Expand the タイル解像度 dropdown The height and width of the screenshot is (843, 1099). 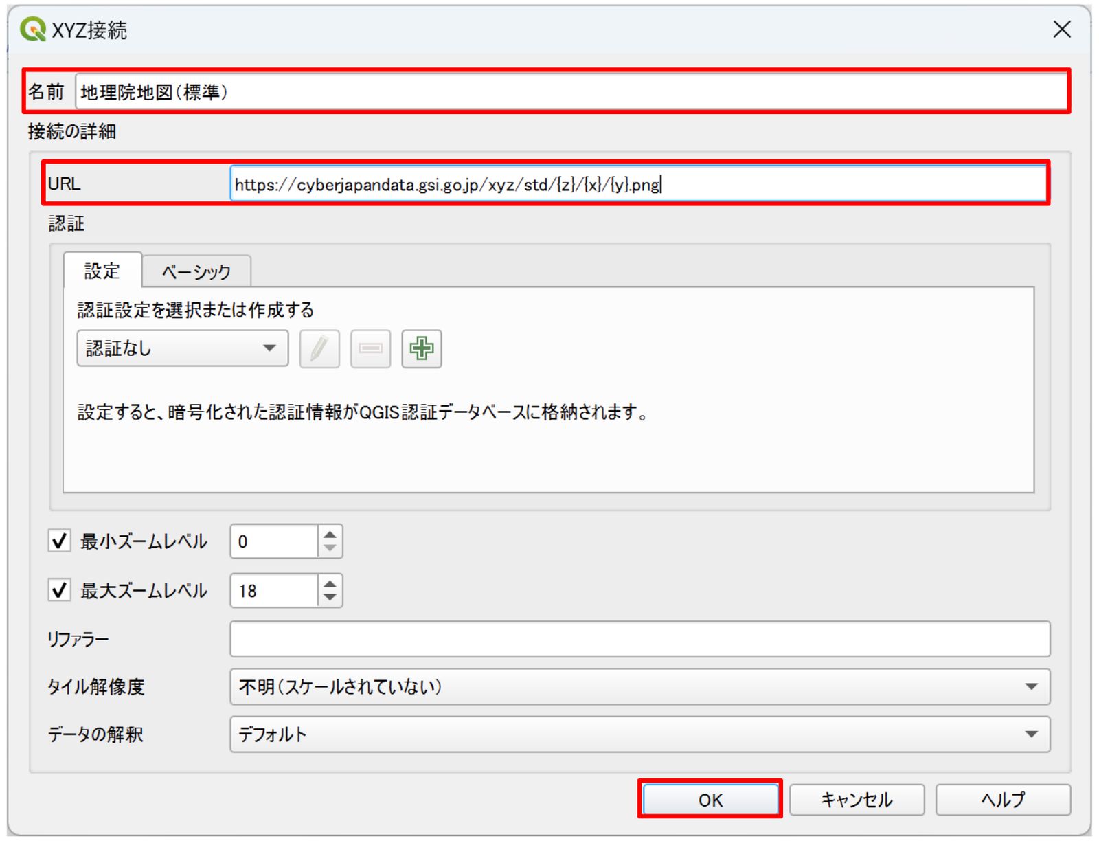[639, 686]
